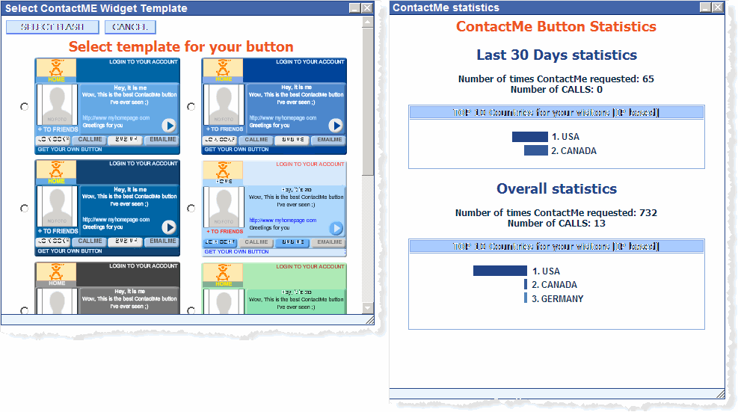Click the 'Last 30 Days statistics' heading

[556, 55]
